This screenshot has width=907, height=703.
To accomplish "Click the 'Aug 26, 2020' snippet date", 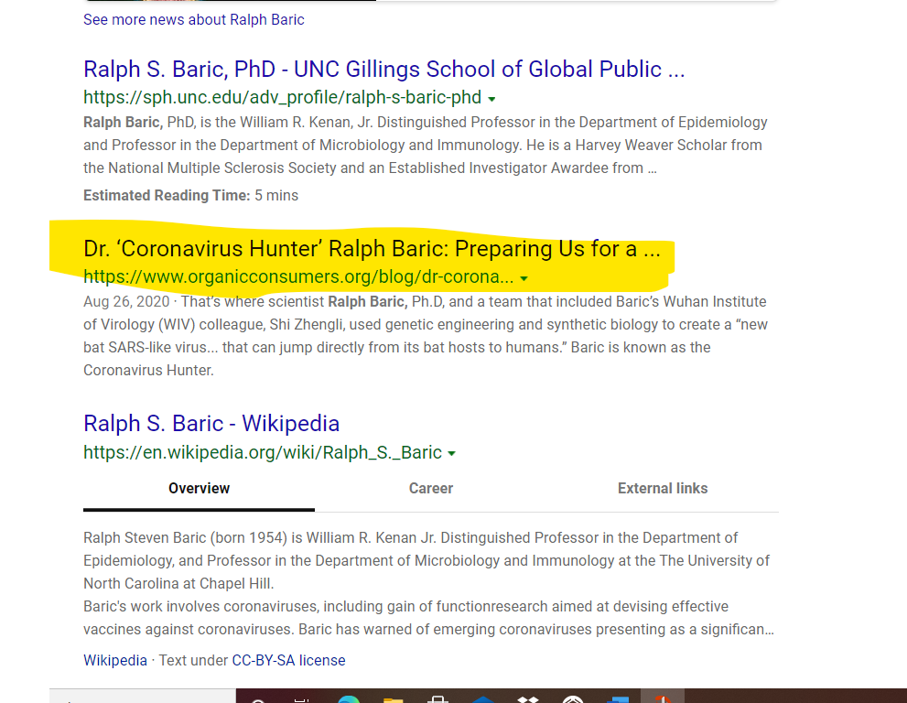I will pyautogui.click(x=126, y=301).
